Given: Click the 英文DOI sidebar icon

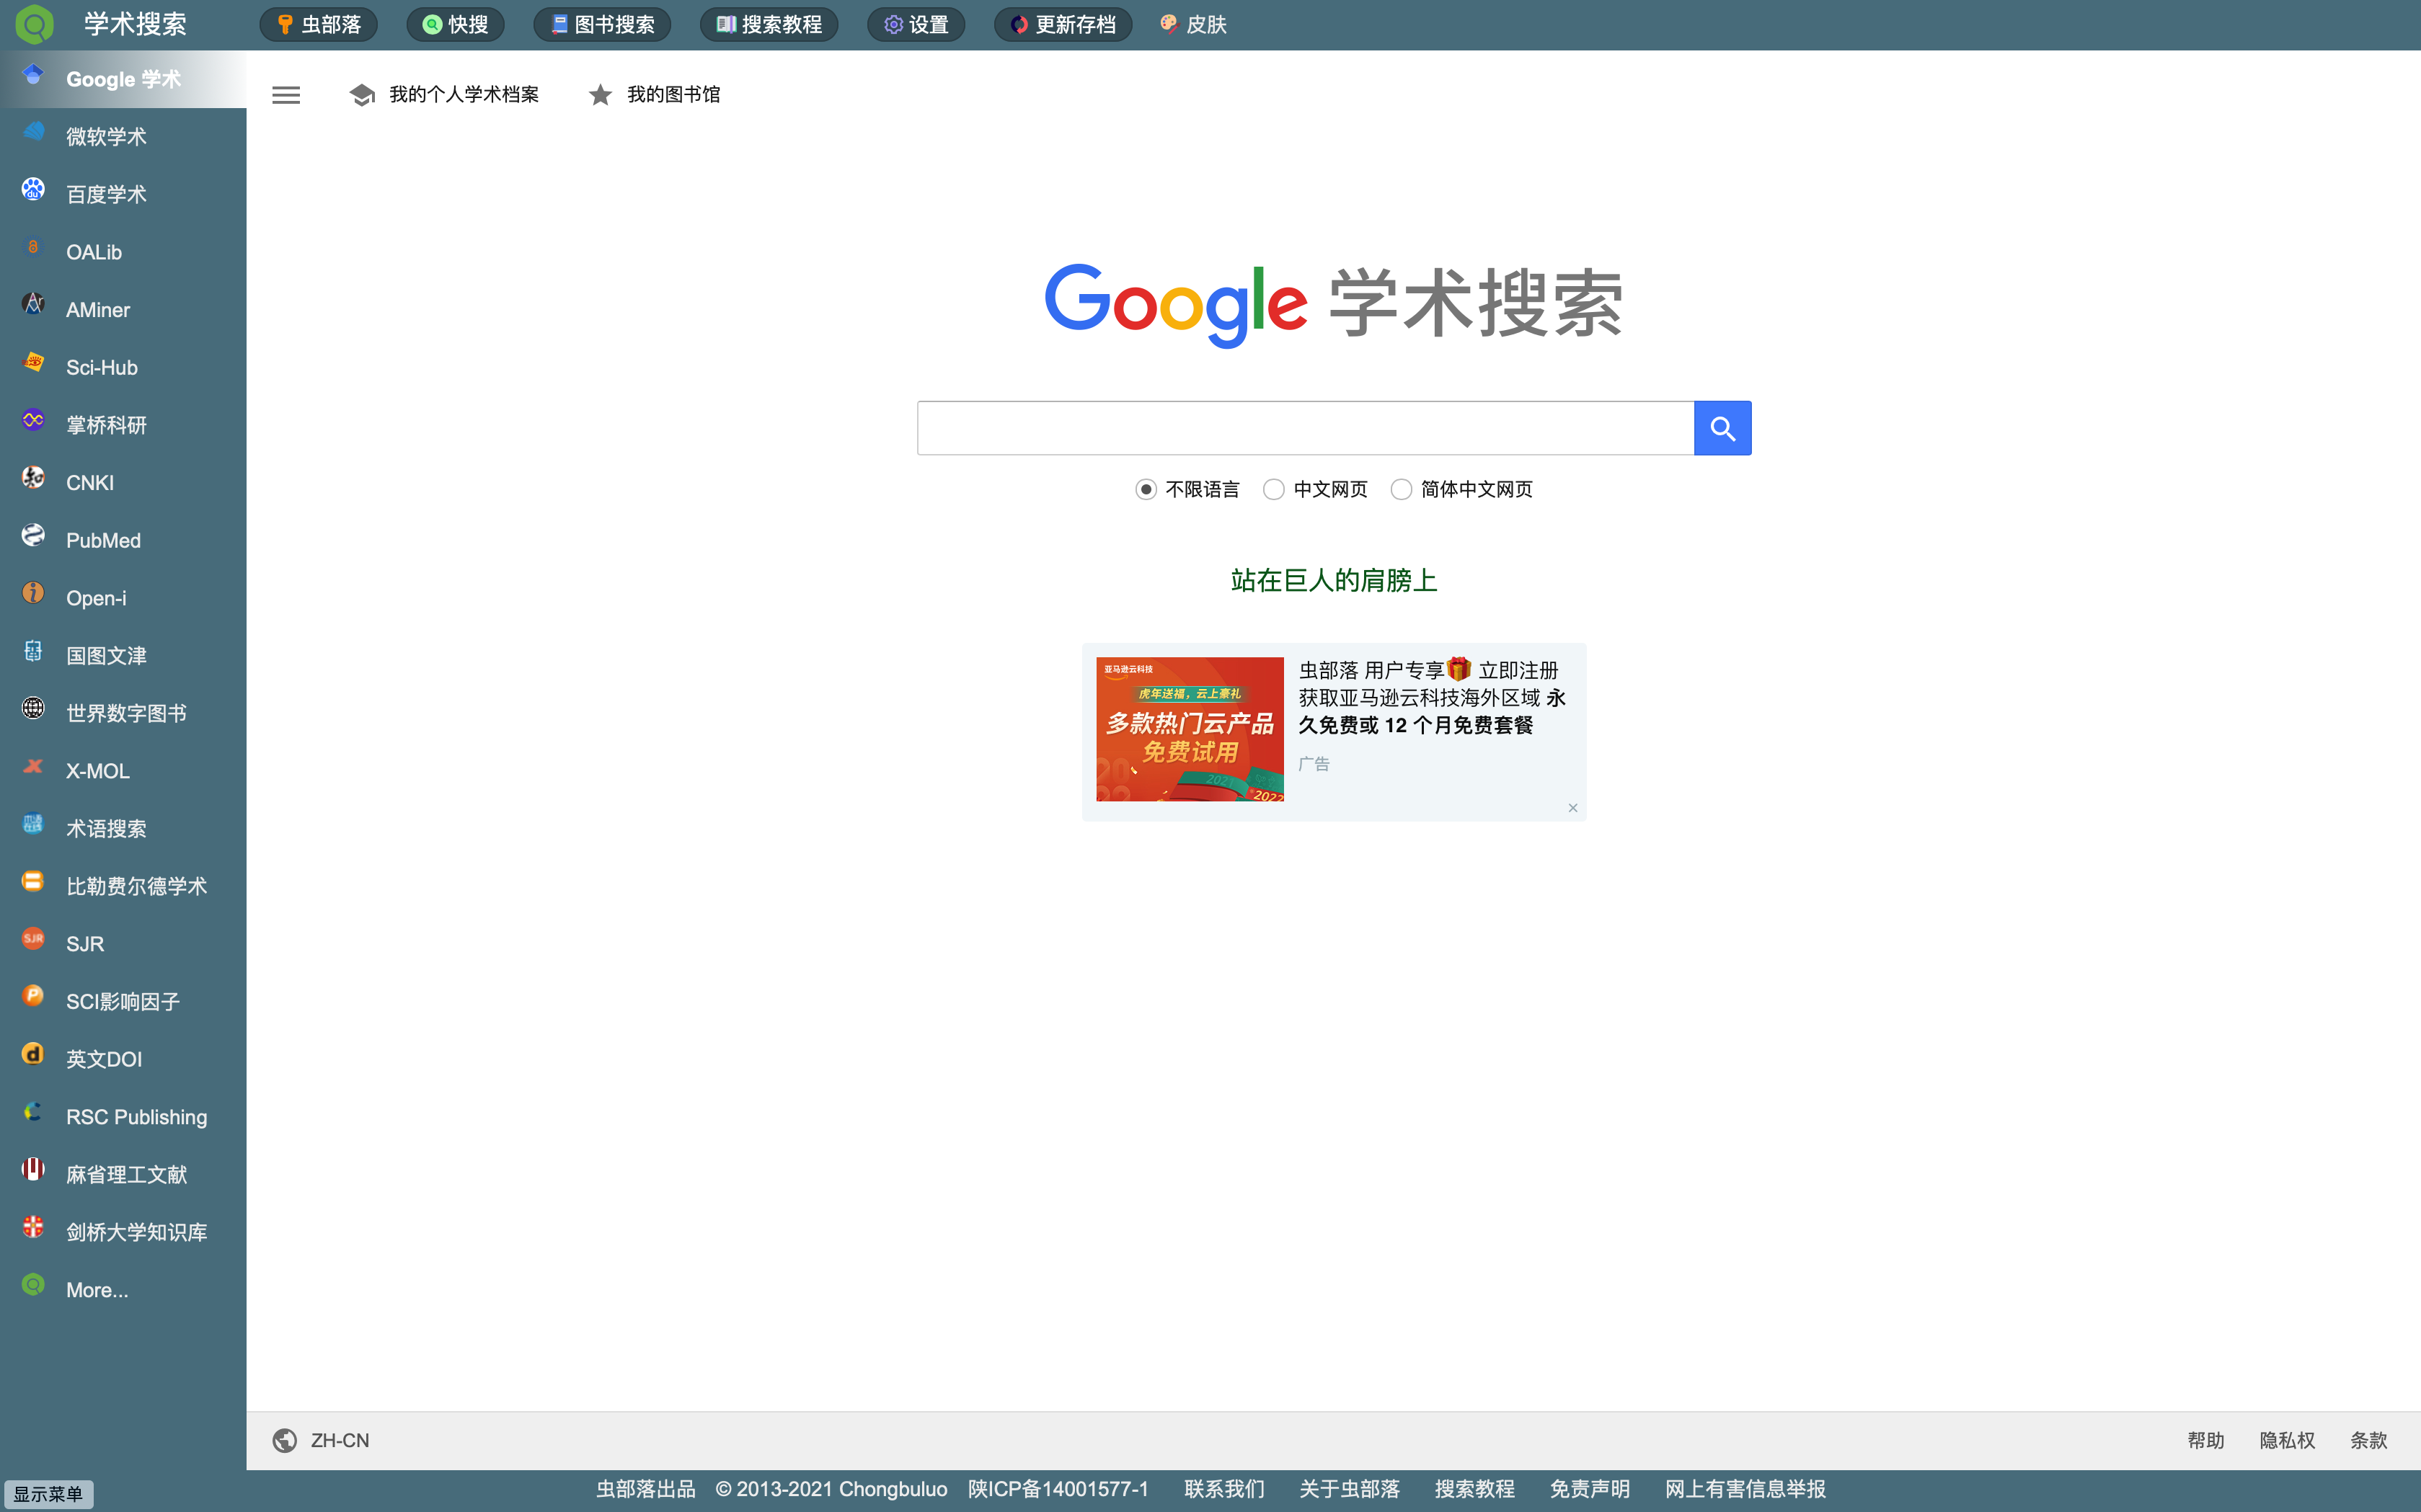Looking at the screenshot, I should pyautogui.click(x=33, y=1055).
